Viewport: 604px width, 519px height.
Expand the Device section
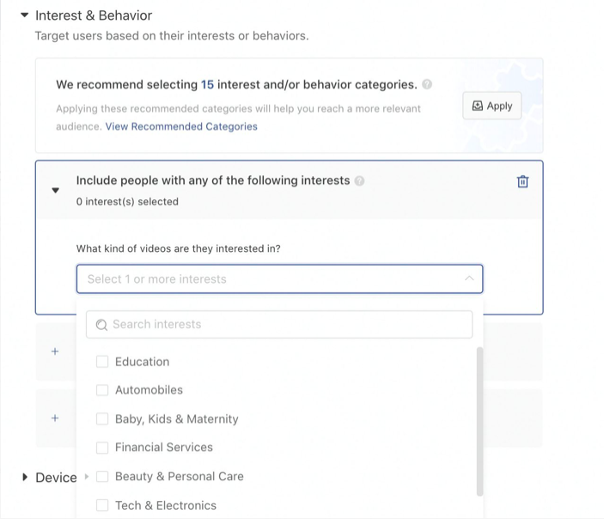(24, 478)
